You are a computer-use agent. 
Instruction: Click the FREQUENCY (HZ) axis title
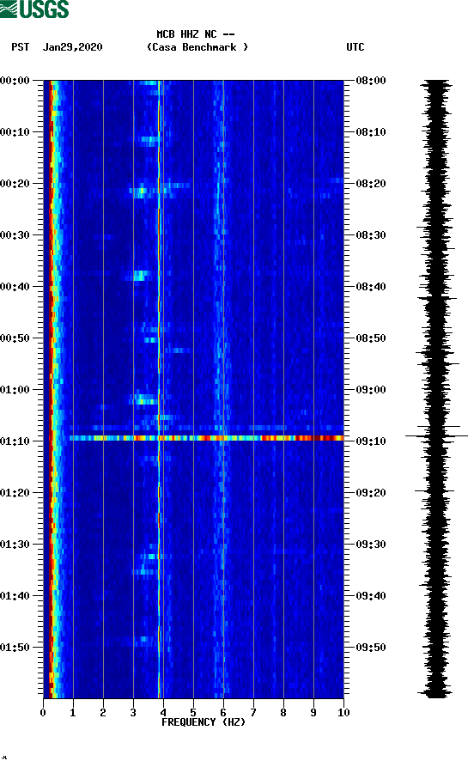[203, 722]
